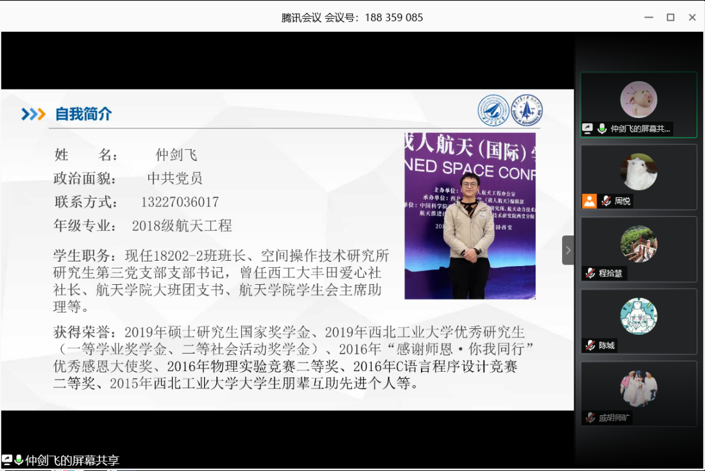Select 陈城's anime avatar thumbnail
Viewport: 705px width, 471px height.
coord(638,316)
